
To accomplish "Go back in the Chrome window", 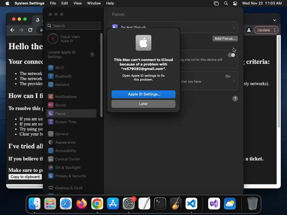I will point(12,30).
